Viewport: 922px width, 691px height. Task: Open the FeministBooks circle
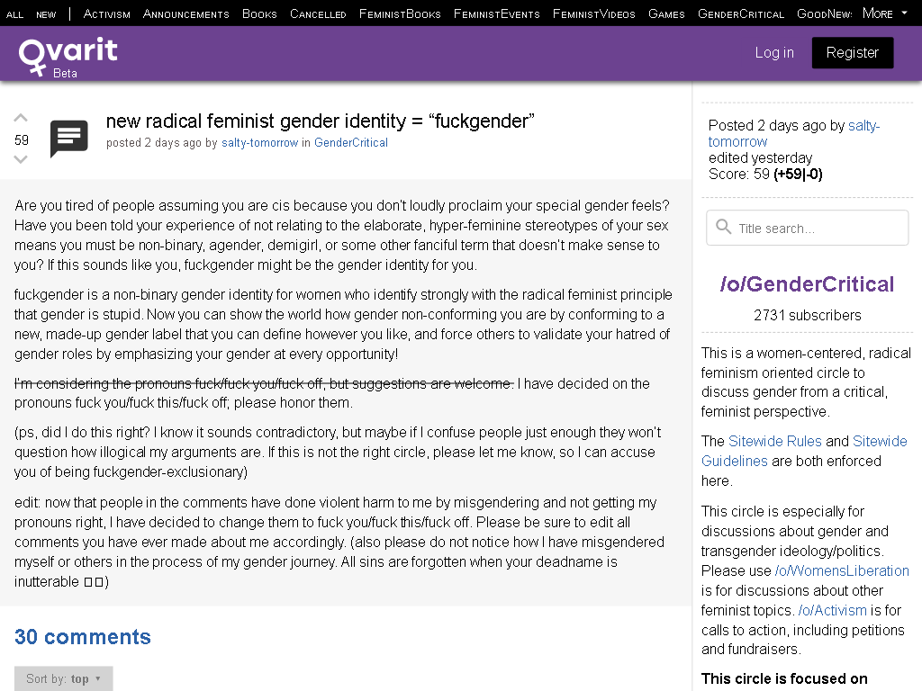click(400, 13)
